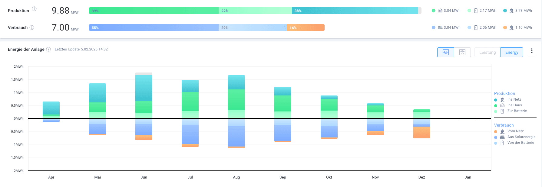Switch to the split chart view toggle
Image resolution: width=542 pixels, height=187 pixels.
click(462, 52)
